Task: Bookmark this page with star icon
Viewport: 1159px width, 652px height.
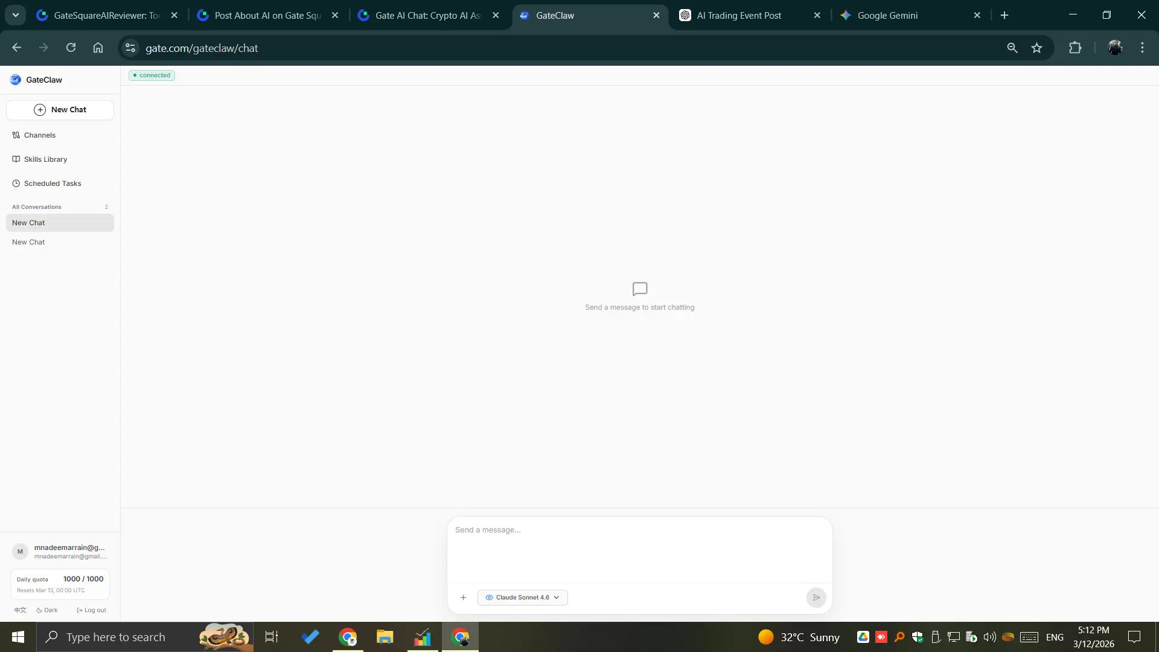Action: [x=1036, y=48]
